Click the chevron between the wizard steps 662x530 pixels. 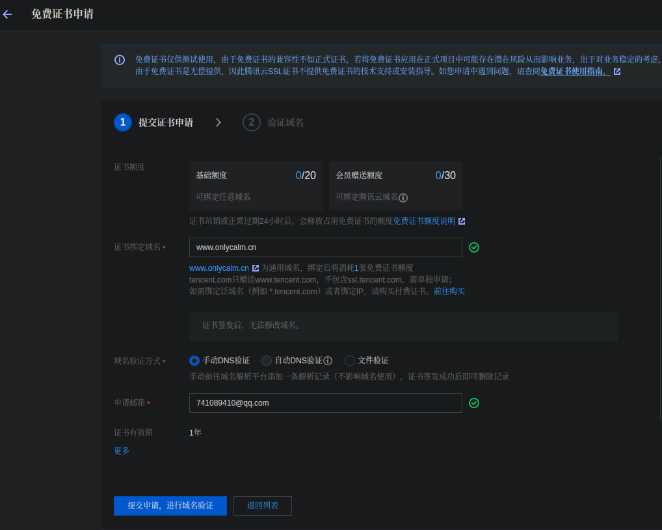[218, 122]
